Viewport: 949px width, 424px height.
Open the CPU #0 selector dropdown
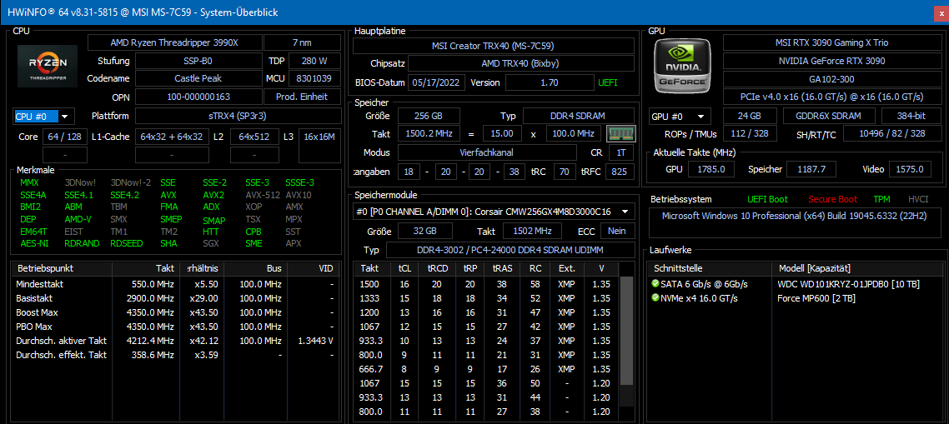click(43, 116)
